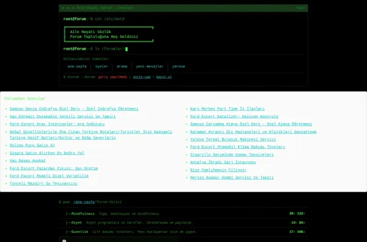Screen dimensions: 367x242
Task: Open the yardım command link
Action: click(x=179, y=67)
